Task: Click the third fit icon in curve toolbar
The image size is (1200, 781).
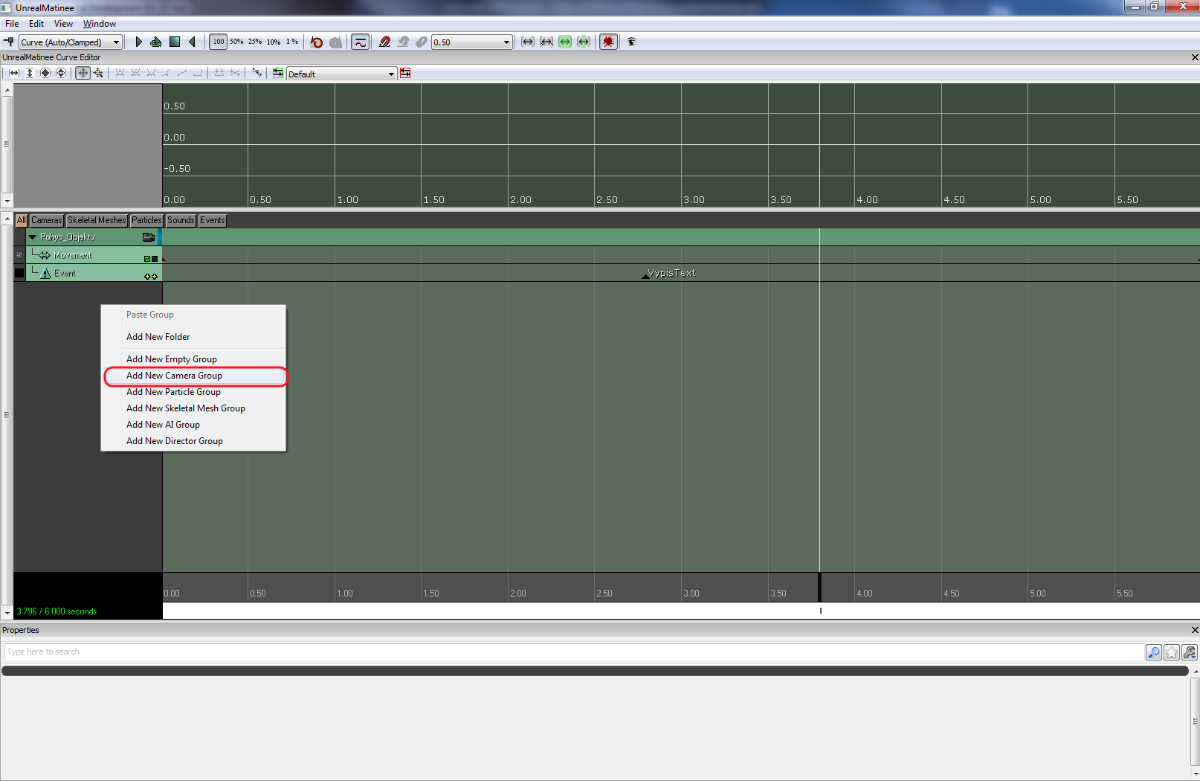Action: (45, 73)
